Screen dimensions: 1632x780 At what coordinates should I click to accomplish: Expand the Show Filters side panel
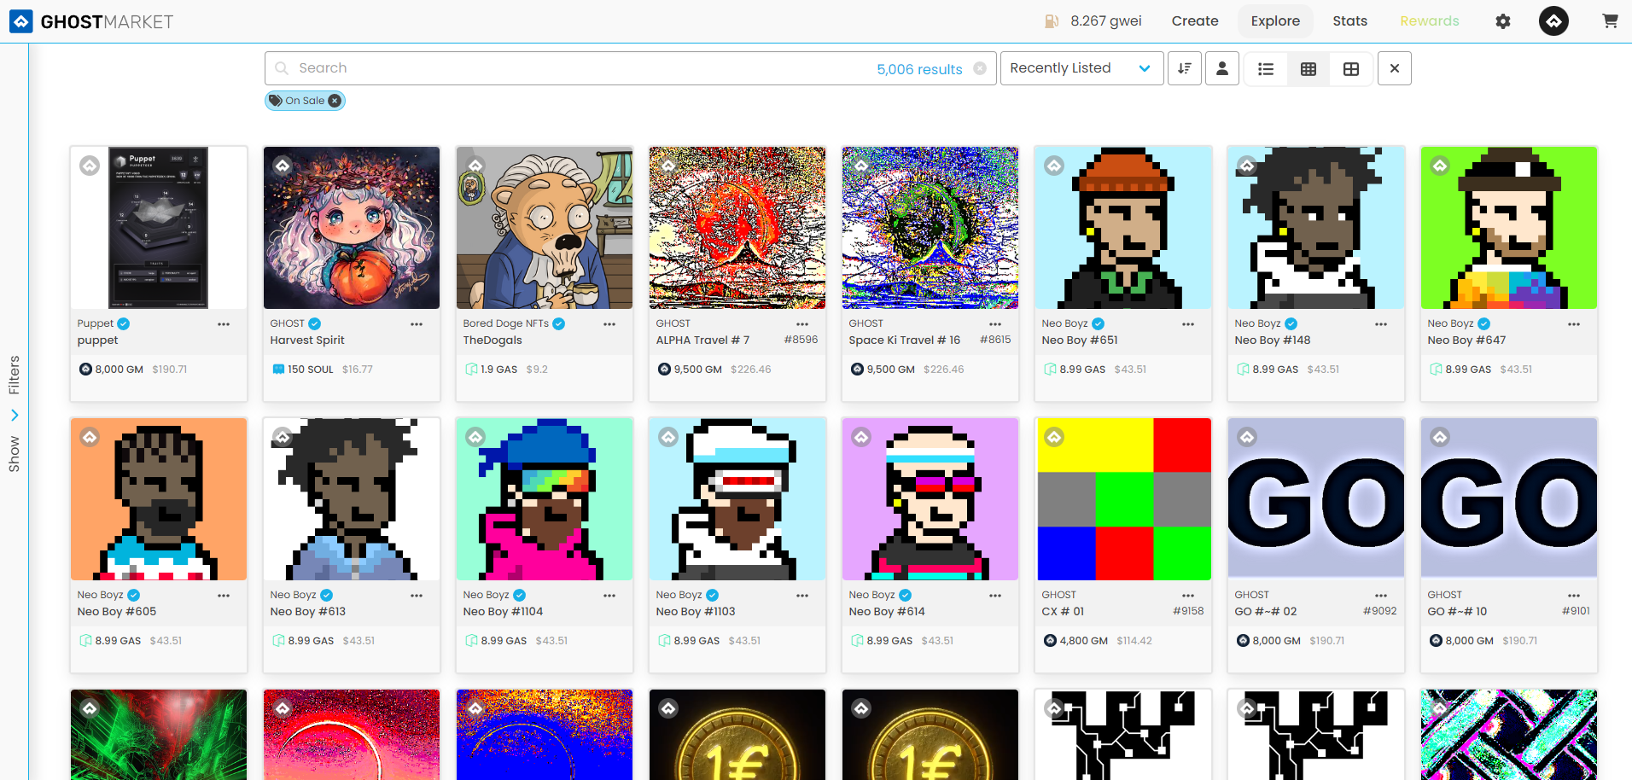15,415
